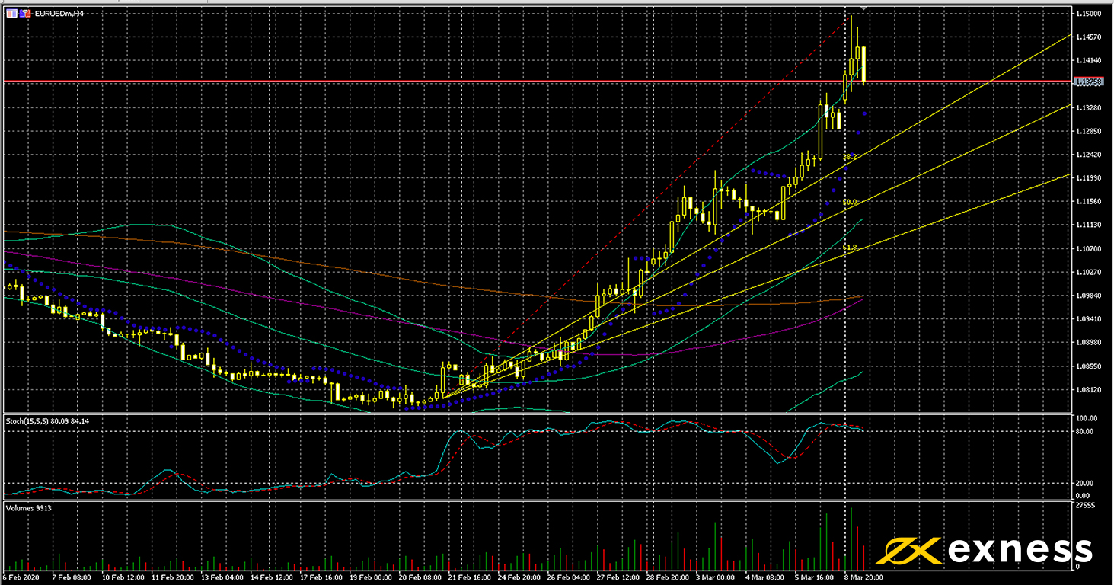Click the 10 Feb 12:00 time label
This screenshot has height=585, width=1114.
tap(122, 577)
